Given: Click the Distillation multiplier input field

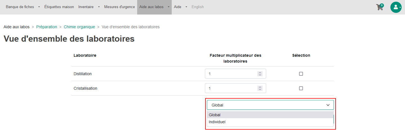Looking at the screenshot, I should click(236, 74).
